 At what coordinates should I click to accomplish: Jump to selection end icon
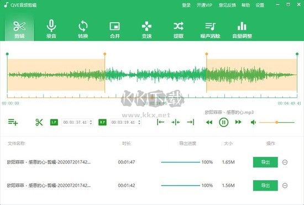tap(191, 122)
